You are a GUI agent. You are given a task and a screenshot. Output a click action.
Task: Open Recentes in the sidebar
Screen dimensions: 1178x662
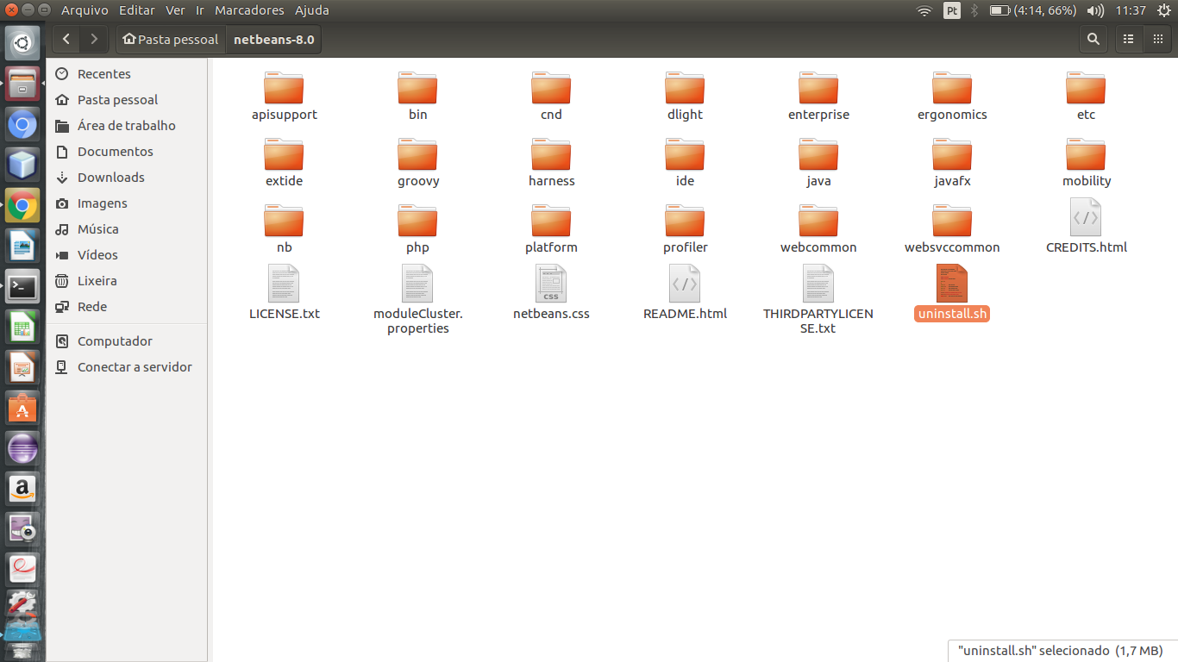(x=127, y=74)
